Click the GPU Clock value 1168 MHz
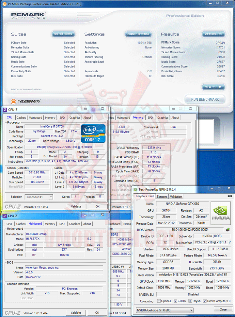Viewport: 235px width, 317px height. click(164, 281)
